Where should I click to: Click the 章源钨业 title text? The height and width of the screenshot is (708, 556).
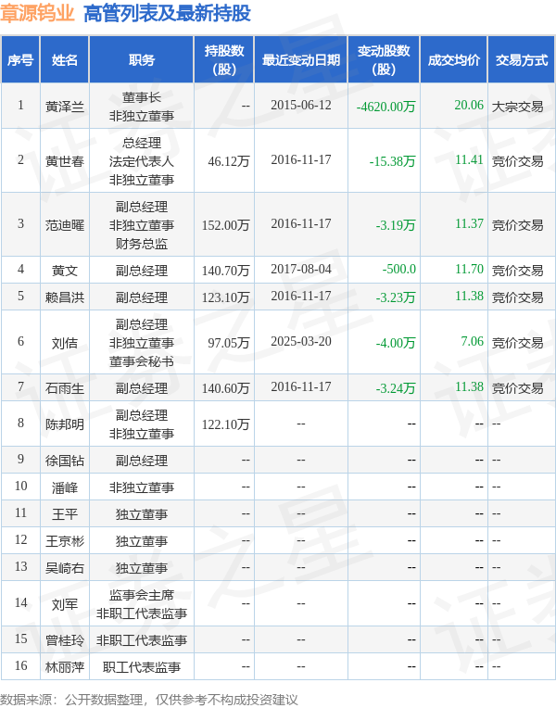pos(37,14)
